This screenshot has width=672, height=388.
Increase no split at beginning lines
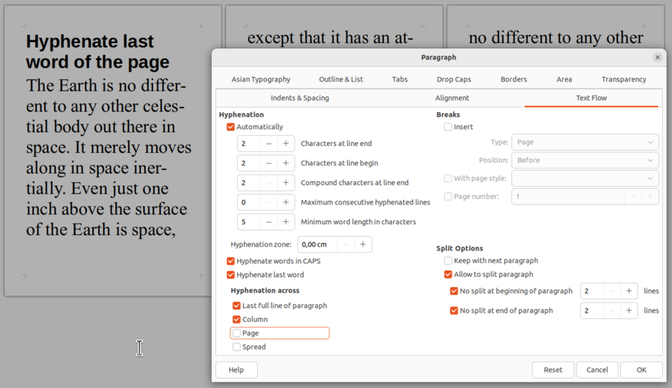pyautogui.click(x=629, y=291)
